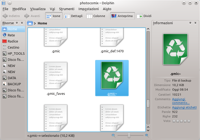Open the File menu
The width and height of the screenshot is (200, 140).
point(5,9)
